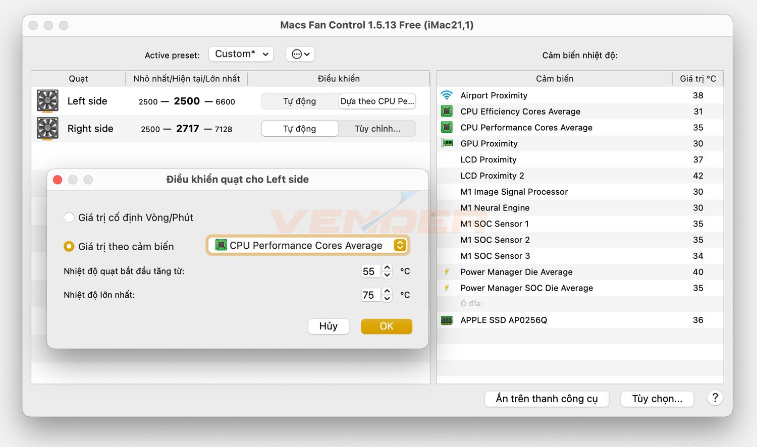757x447 pixels.
Task: Increase the 55 °C start temperature with up arrow
Action: pyautogui.click(x=387, y=267)
